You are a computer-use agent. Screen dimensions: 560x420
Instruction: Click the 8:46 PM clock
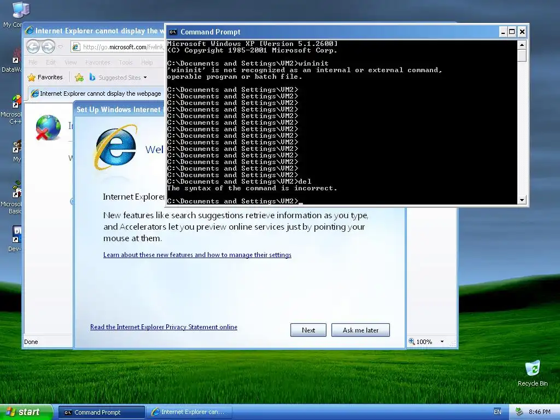tap(539, 412)
